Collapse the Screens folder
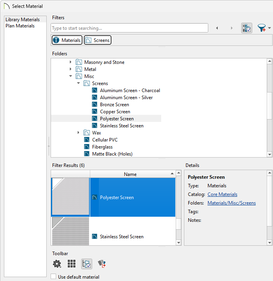Viewport: 273px width, 281px height. [78, 83]
